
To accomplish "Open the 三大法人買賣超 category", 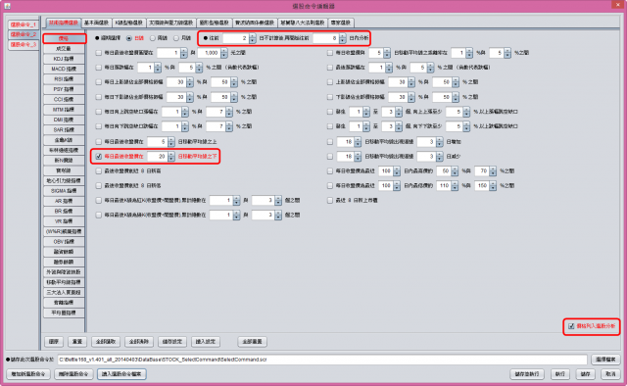I will pos(64,292).
